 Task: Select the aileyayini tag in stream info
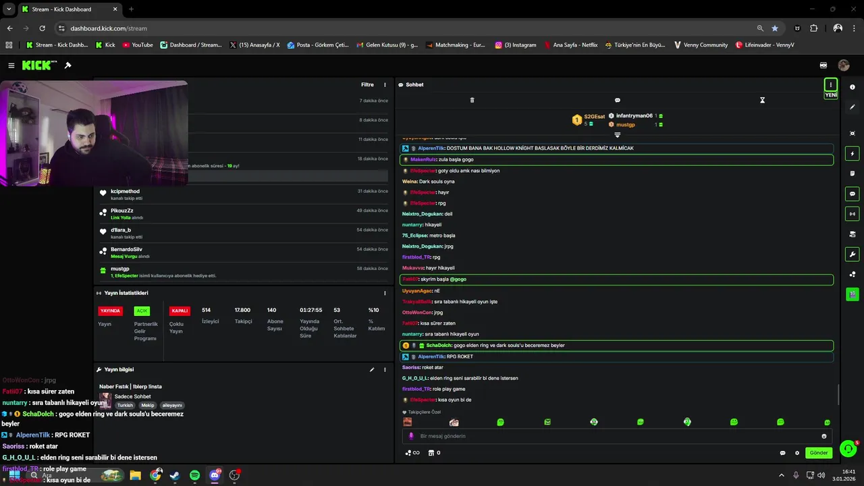coord(172,406)
